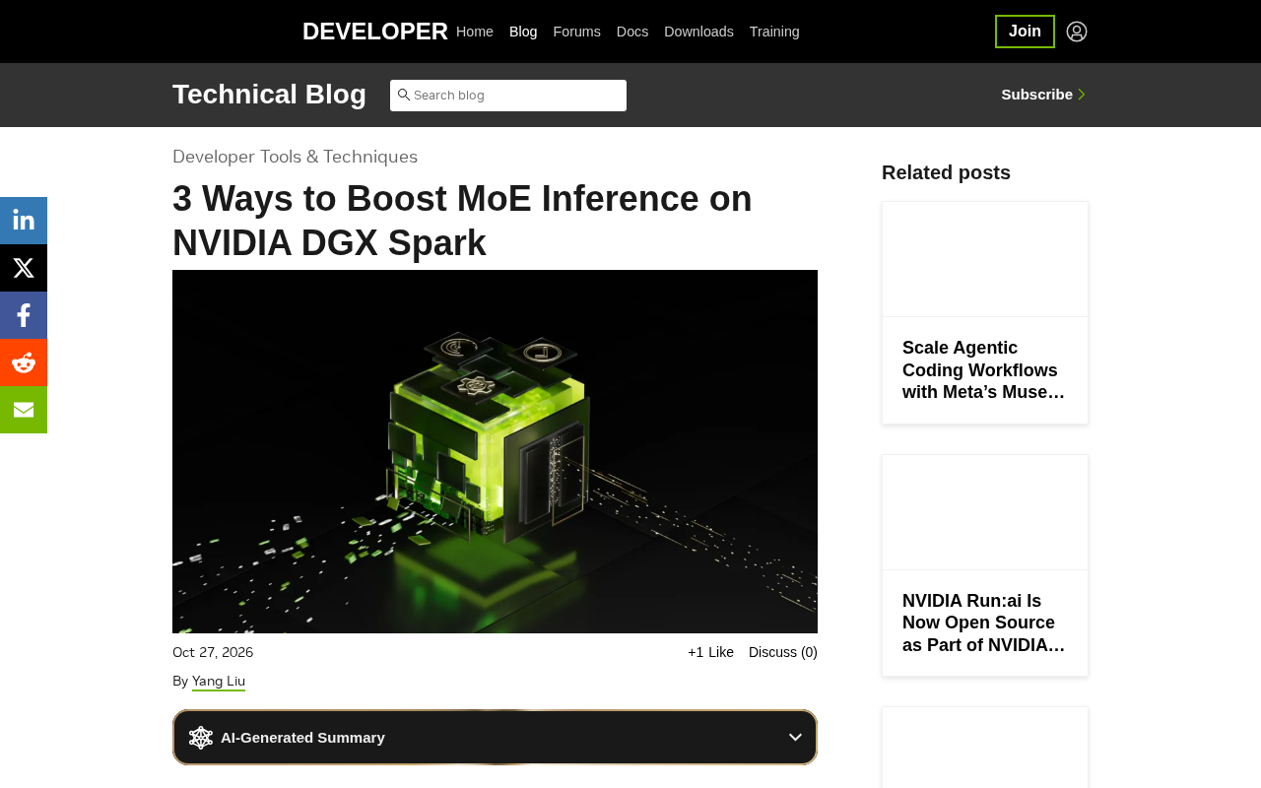Viewport: 1261px width, 788px height.
Task: Share the post via email icon
Action: (24, 410)
